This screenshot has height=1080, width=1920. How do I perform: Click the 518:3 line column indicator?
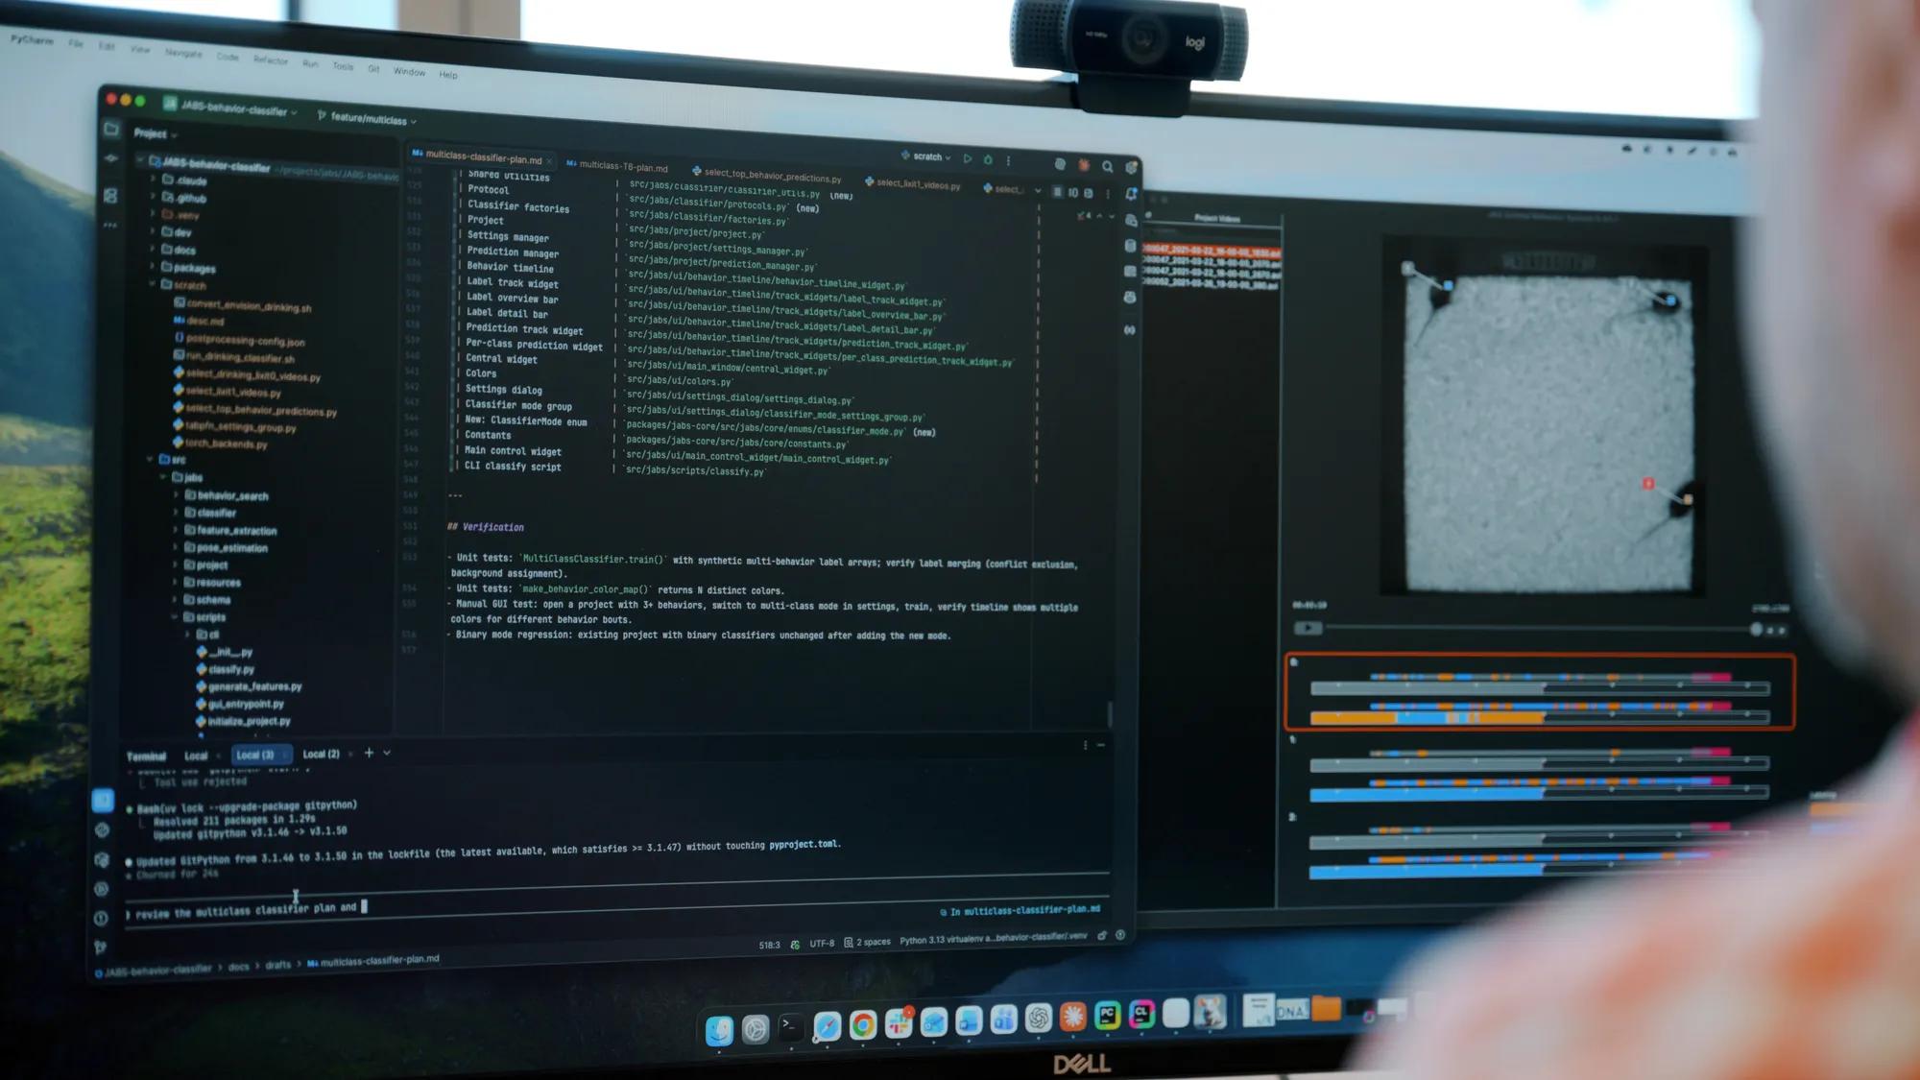(769, 945)
